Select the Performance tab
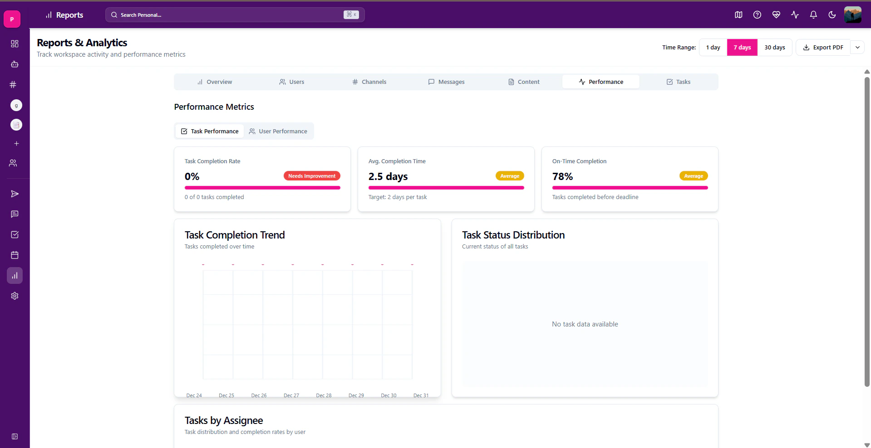 pyautogui.click(x=601, y=82)
